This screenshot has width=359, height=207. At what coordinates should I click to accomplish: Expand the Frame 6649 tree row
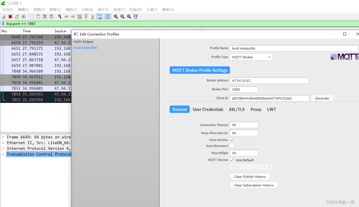(3, 137)
